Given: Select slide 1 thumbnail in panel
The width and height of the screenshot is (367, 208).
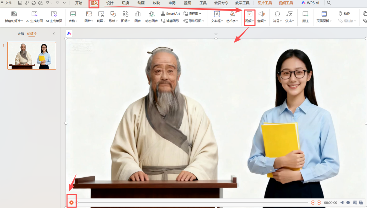Looking at the screenshot, I should point(32,56).
